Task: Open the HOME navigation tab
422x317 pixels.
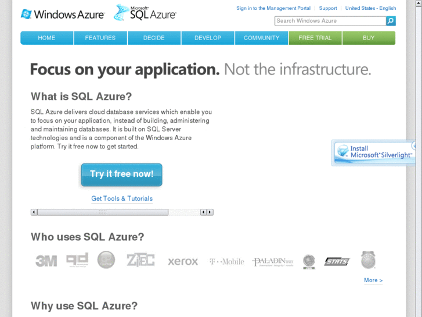Action: pos(46,38)
